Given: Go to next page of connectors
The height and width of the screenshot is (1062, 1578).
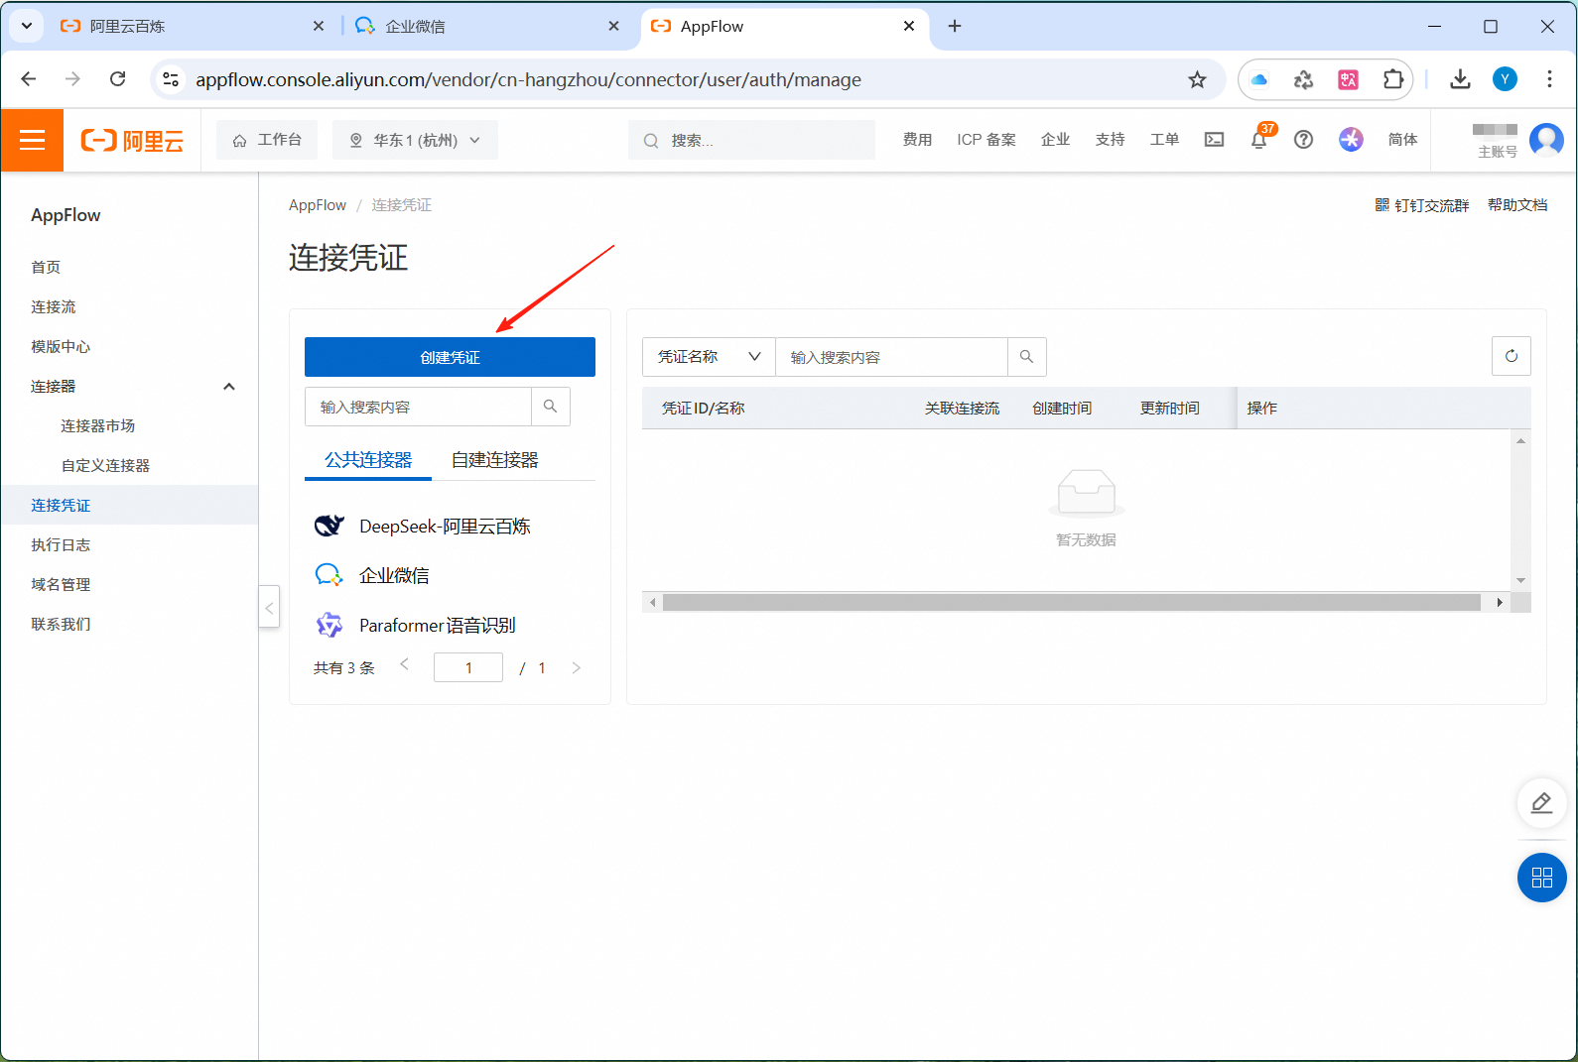Looking at the screenshot, I should coord(576,668).
